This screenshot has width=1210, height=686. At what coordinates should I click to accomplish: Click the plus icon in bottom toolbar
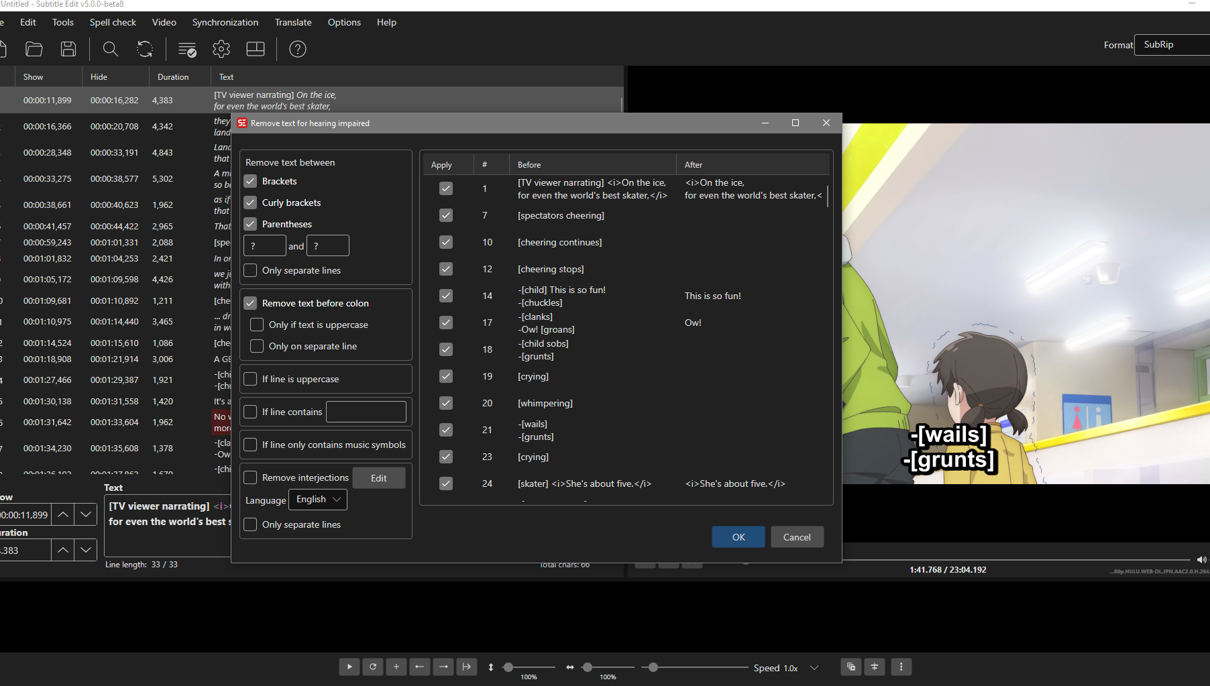click(x=396, y=667)
